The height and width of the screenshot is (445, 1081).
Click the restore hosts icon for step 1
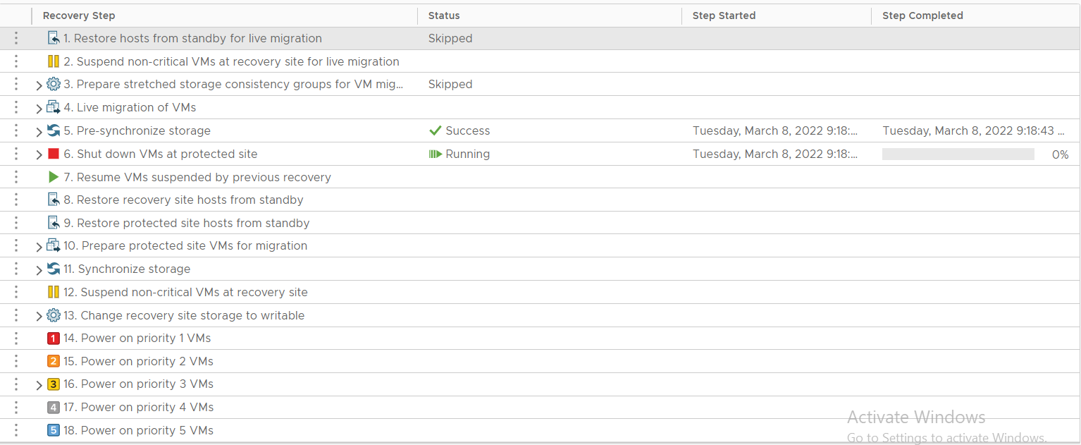point(54,38)
